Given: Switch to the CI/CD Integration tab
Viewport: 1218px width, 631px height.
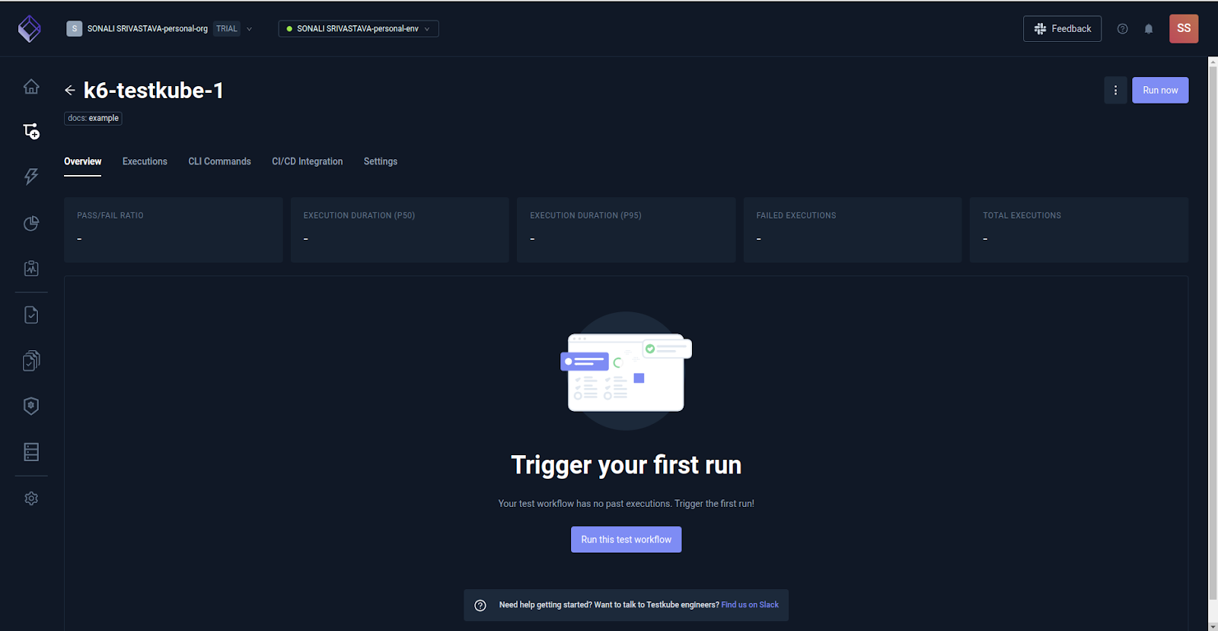Looking at the screenshot, I should (308, 161).
